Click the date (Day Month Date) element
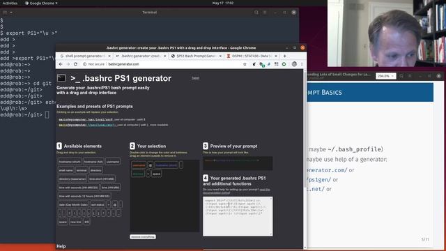 pyautogui.click(x=73, y=204)
